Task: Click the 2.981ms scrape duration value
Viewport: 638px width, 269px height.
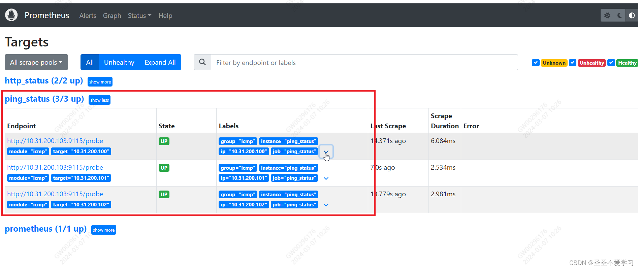Action: [x=443, y=194]
